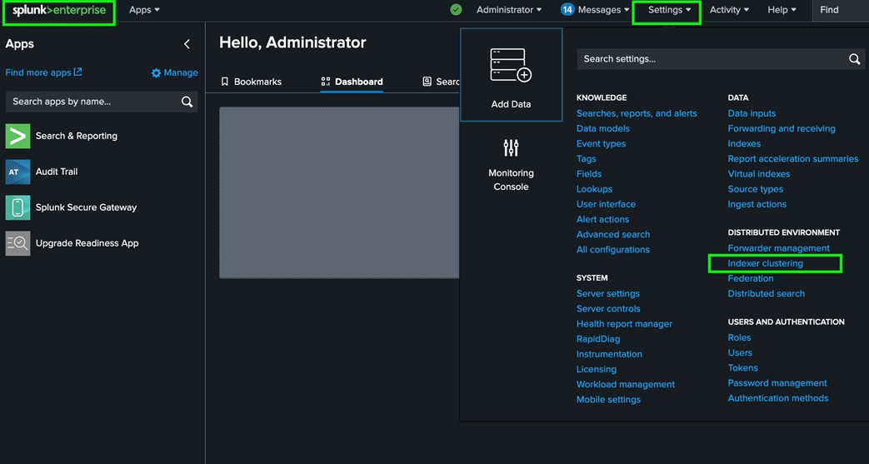Screen dimensions: 869x464
Task: Open Health report manager
Action: [624, 324]
